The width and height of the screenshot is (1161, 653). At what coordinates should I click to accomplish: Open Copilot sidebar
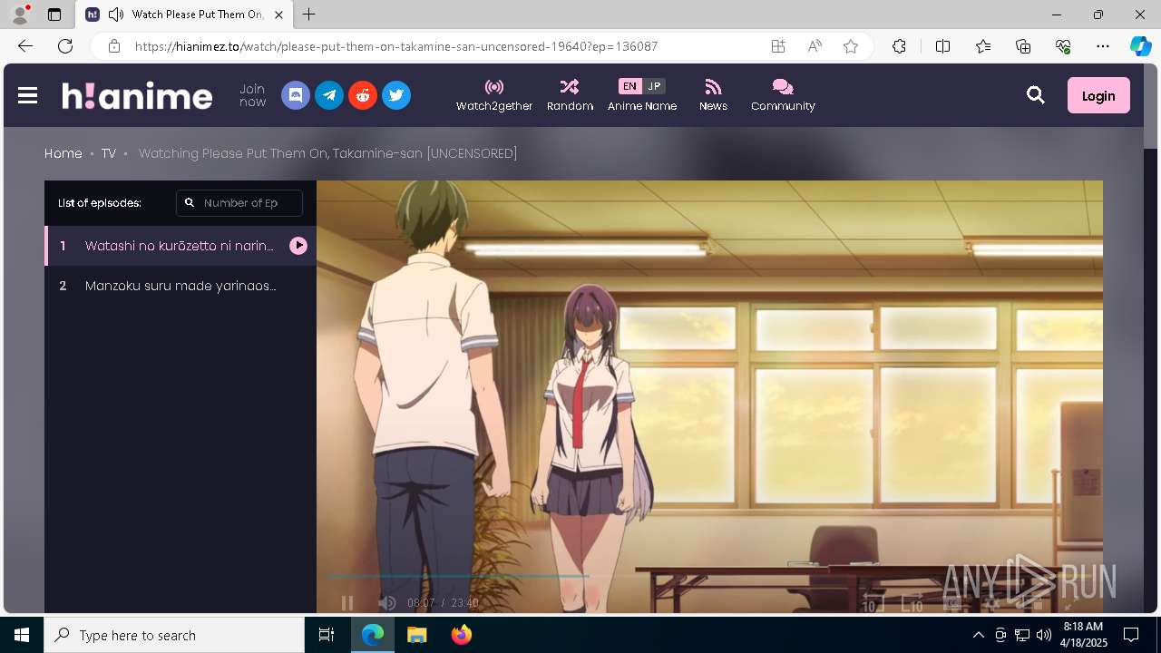(x=1141, y=46)
